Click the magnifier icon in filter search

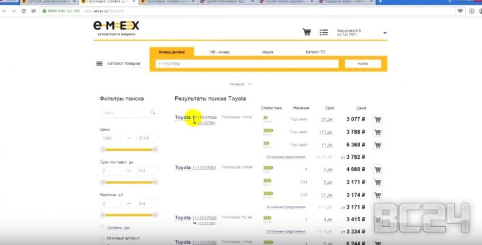click(x=153, y=112)
